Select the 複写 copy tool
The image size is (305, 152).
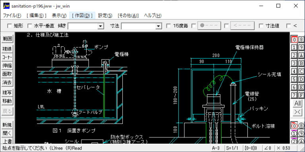[x=7, y=93]
